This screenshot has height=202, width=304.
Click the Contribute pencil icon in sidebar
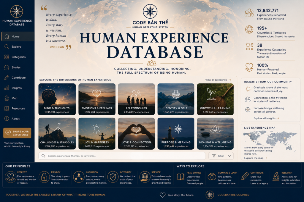[7, 77]
